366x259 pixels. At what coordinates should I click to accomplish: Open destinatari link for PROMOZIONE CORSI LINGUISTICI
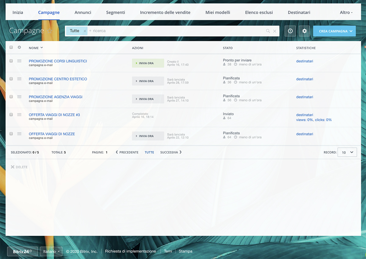pyautogui.click(x=305, y=61)
